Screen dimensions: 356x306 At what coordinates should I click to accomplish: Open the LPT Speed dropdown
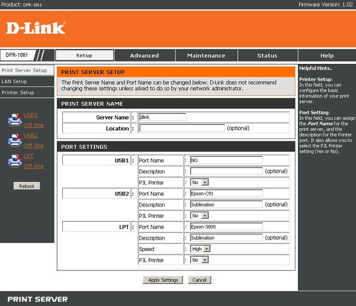tap(201, 249)
